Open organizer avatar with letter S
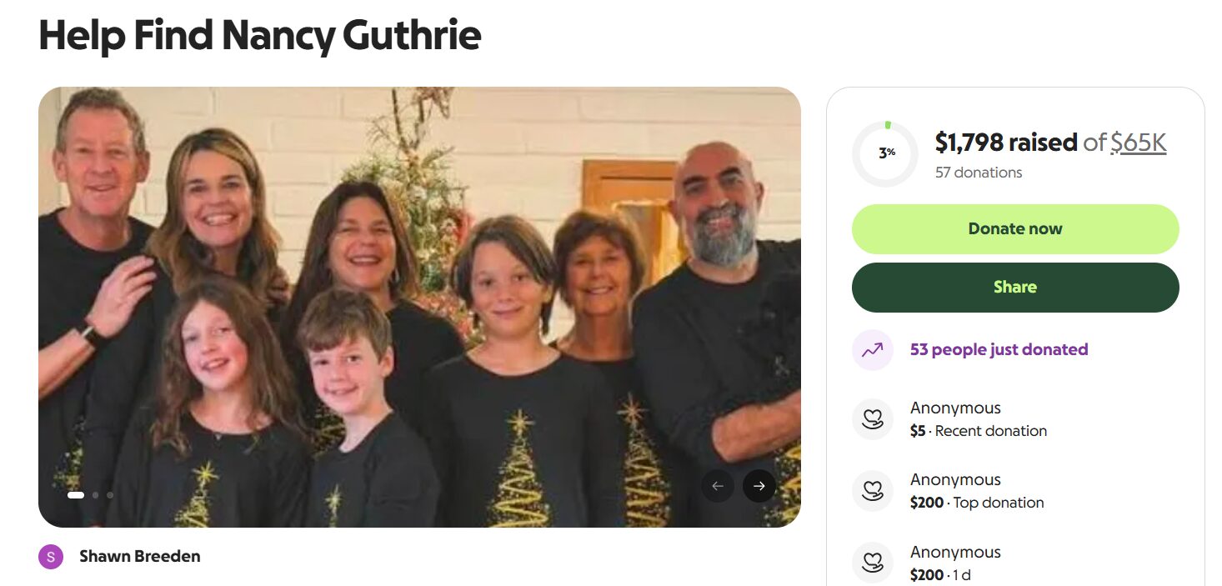The width and height of the screenshot is (1222, 586). click(x=51, y=557)
